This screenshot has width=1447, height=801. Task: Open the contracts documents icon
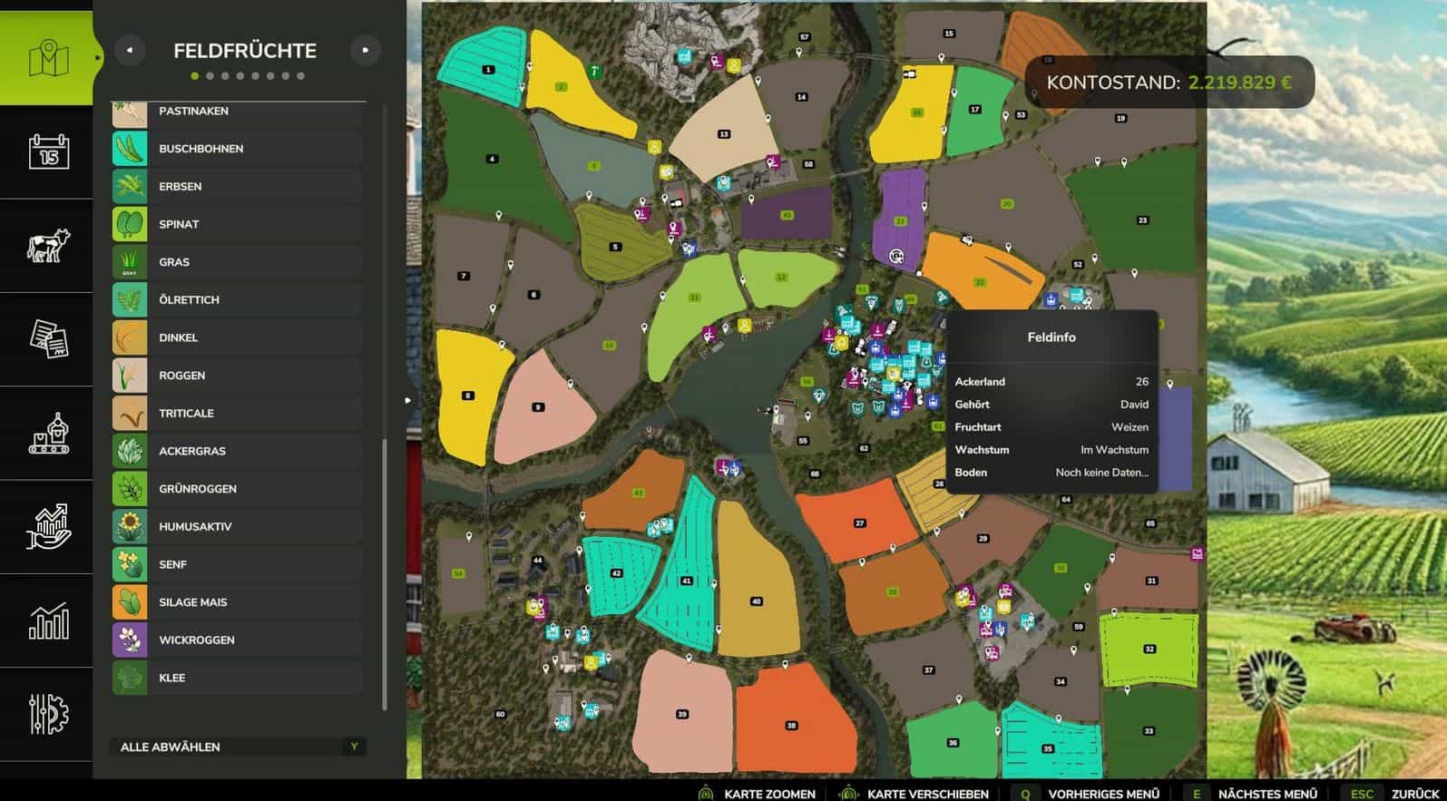point(47,339)
